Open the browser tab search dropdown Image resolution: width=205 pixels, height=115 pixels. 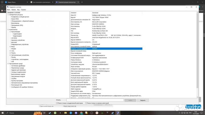(x=2, y=2)
